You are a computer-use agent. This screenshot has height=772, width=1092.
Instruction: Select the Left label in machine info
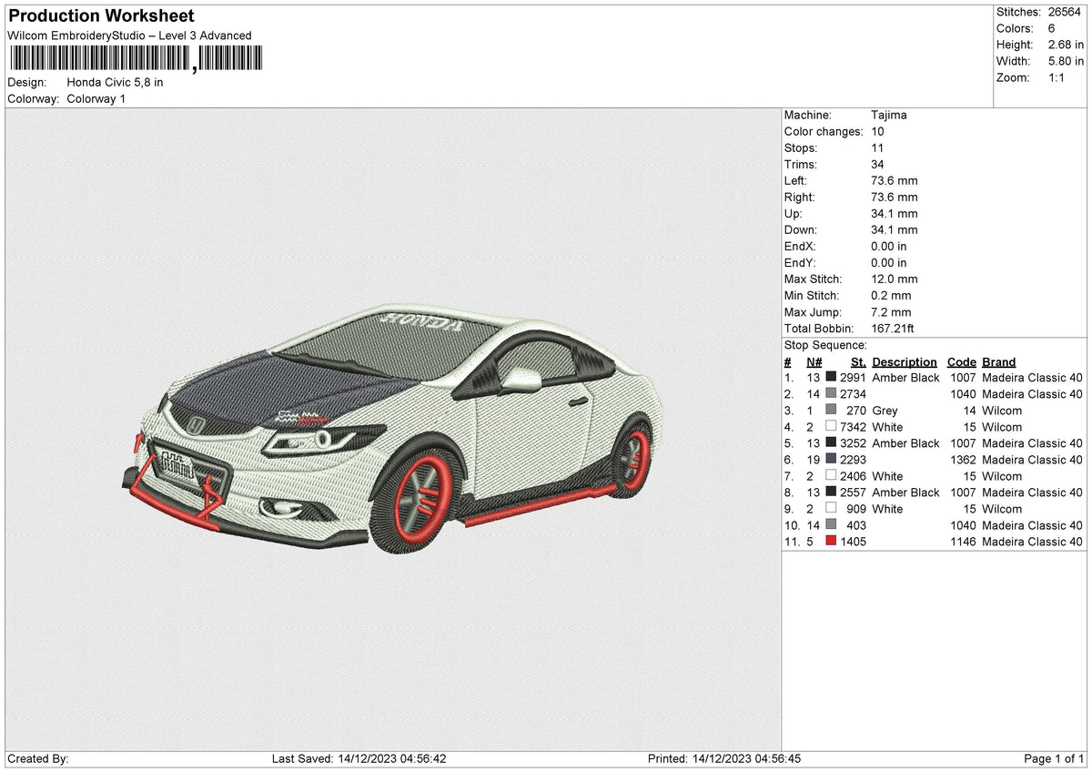pos(795,180)
